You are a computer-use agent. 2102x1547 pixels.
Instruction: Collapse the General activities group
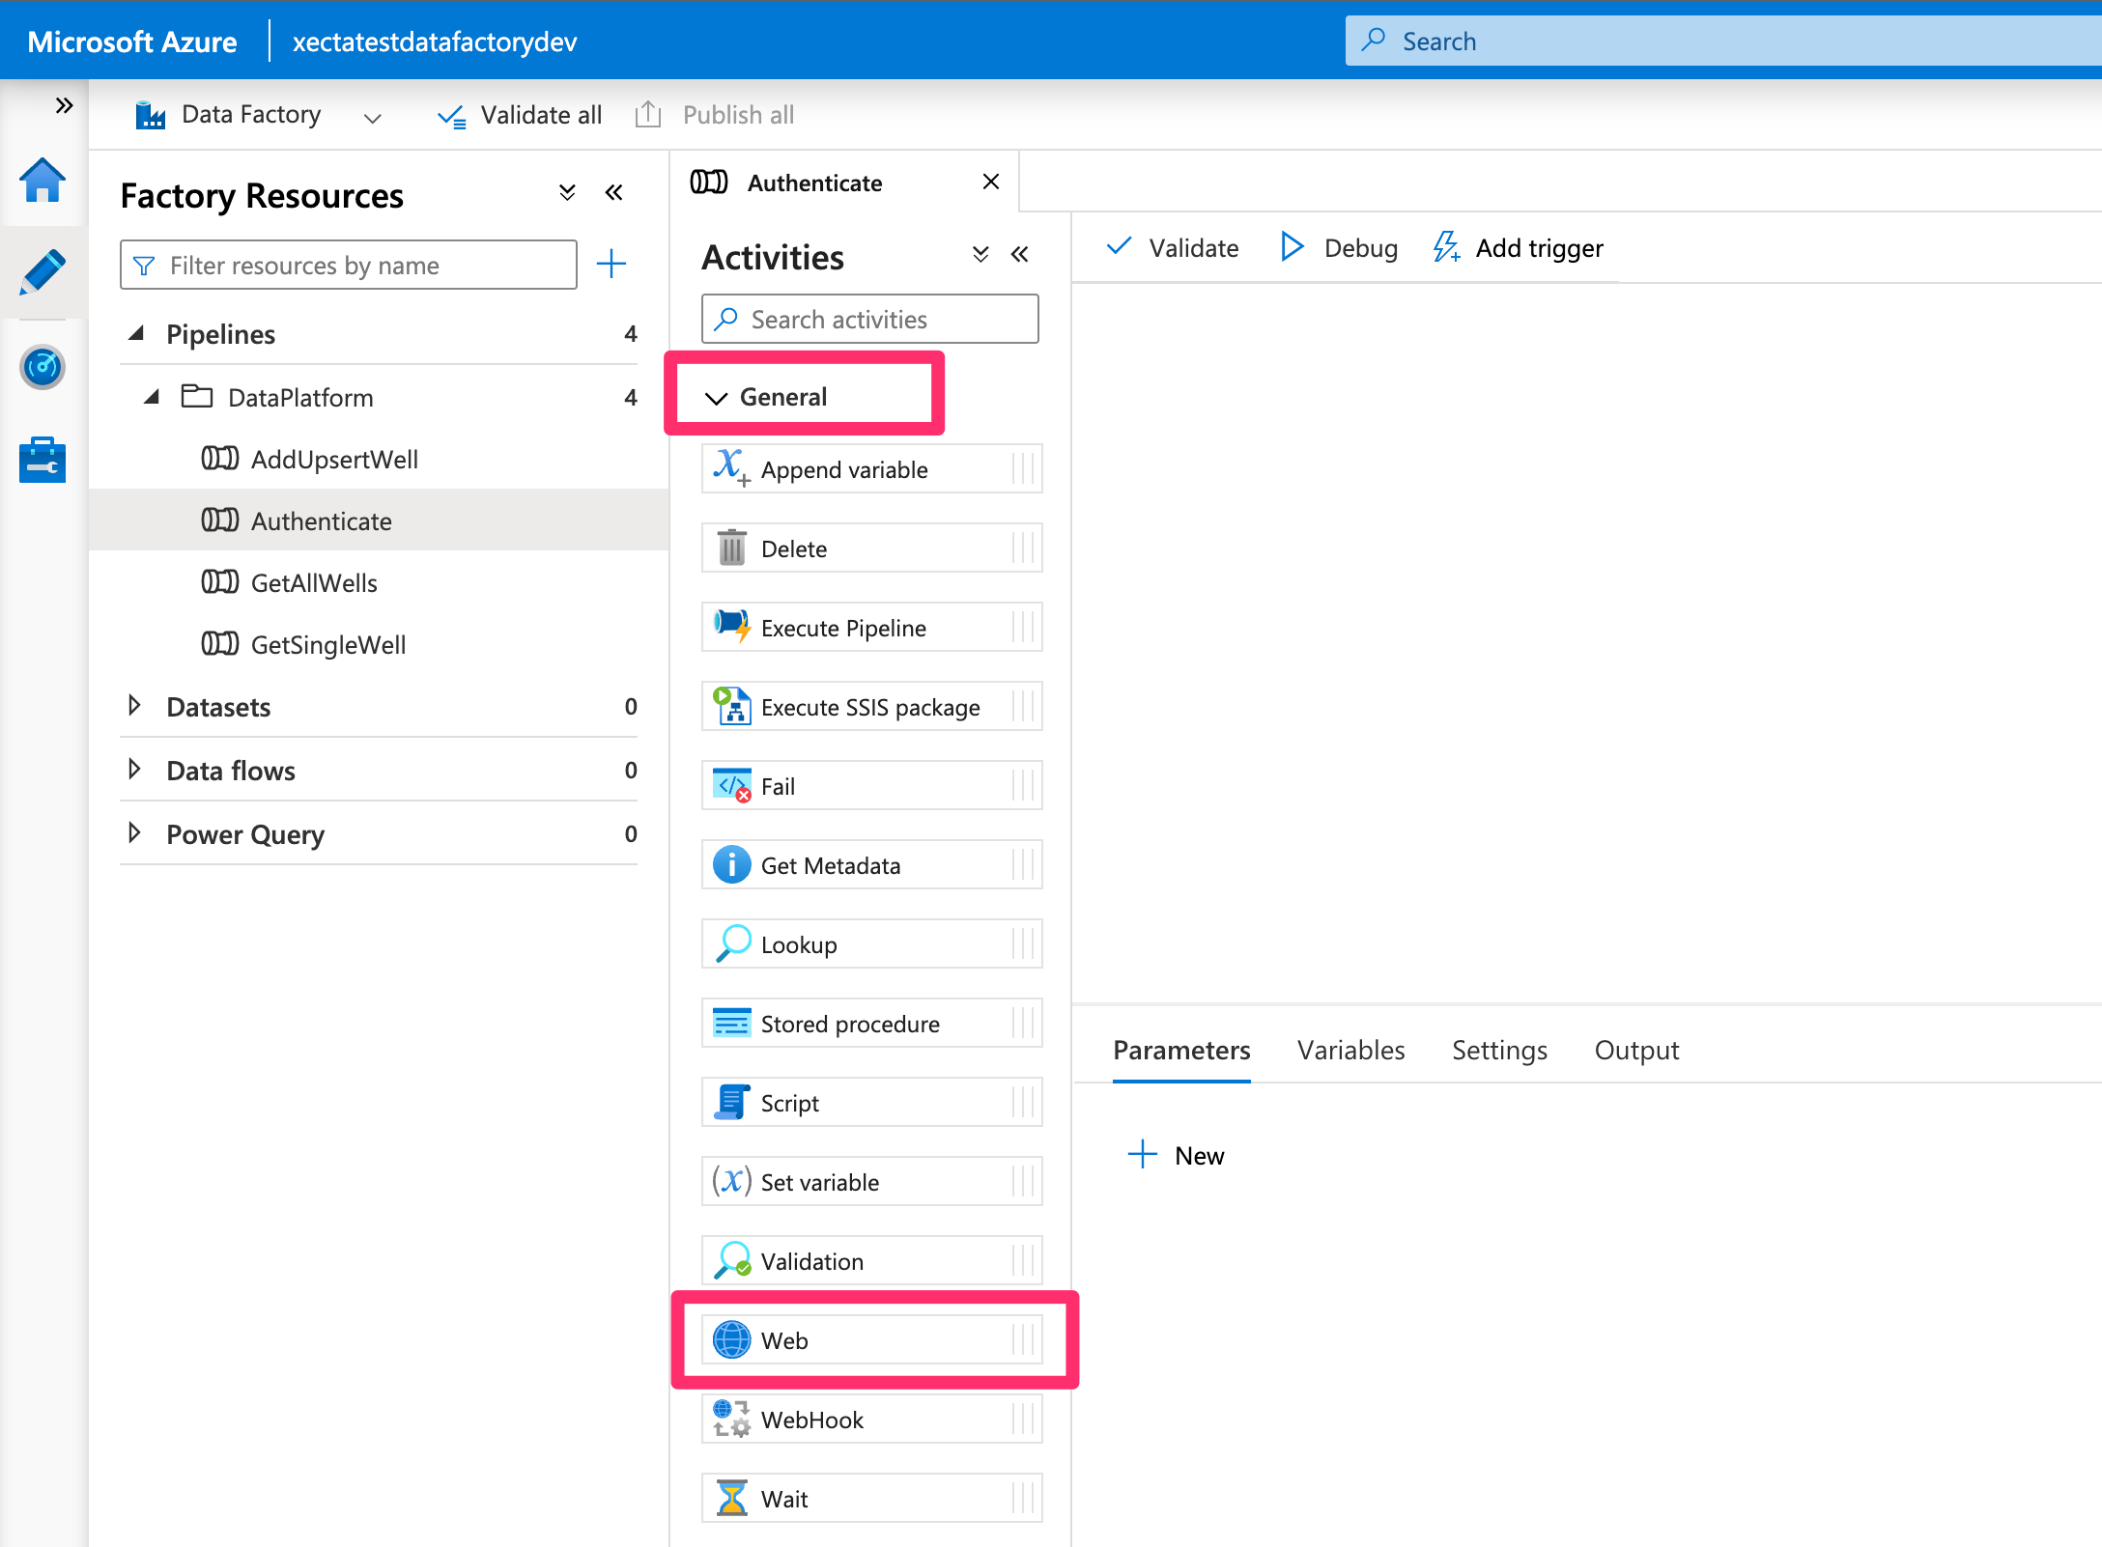(716, 398)
